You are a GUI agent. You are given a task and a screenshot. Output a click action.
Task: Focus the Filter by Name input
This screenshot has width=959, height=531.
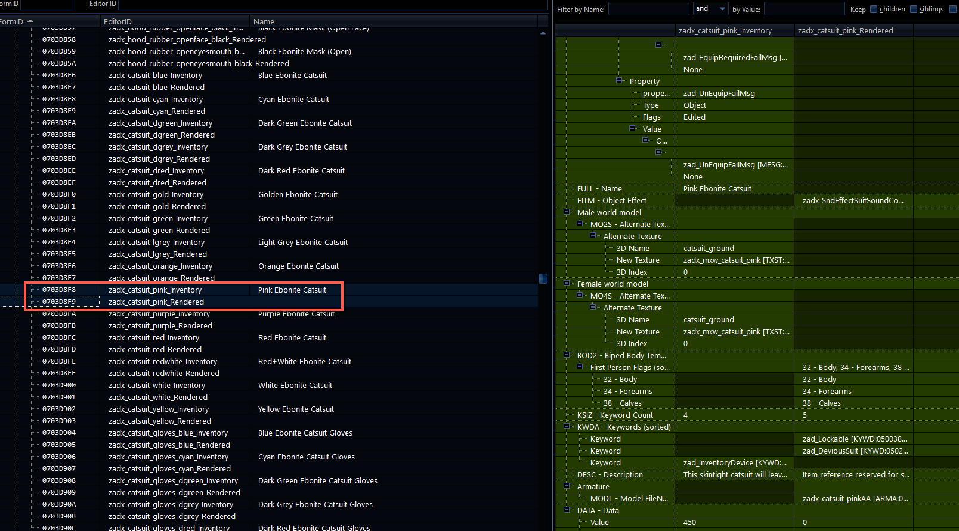(648, 8)
